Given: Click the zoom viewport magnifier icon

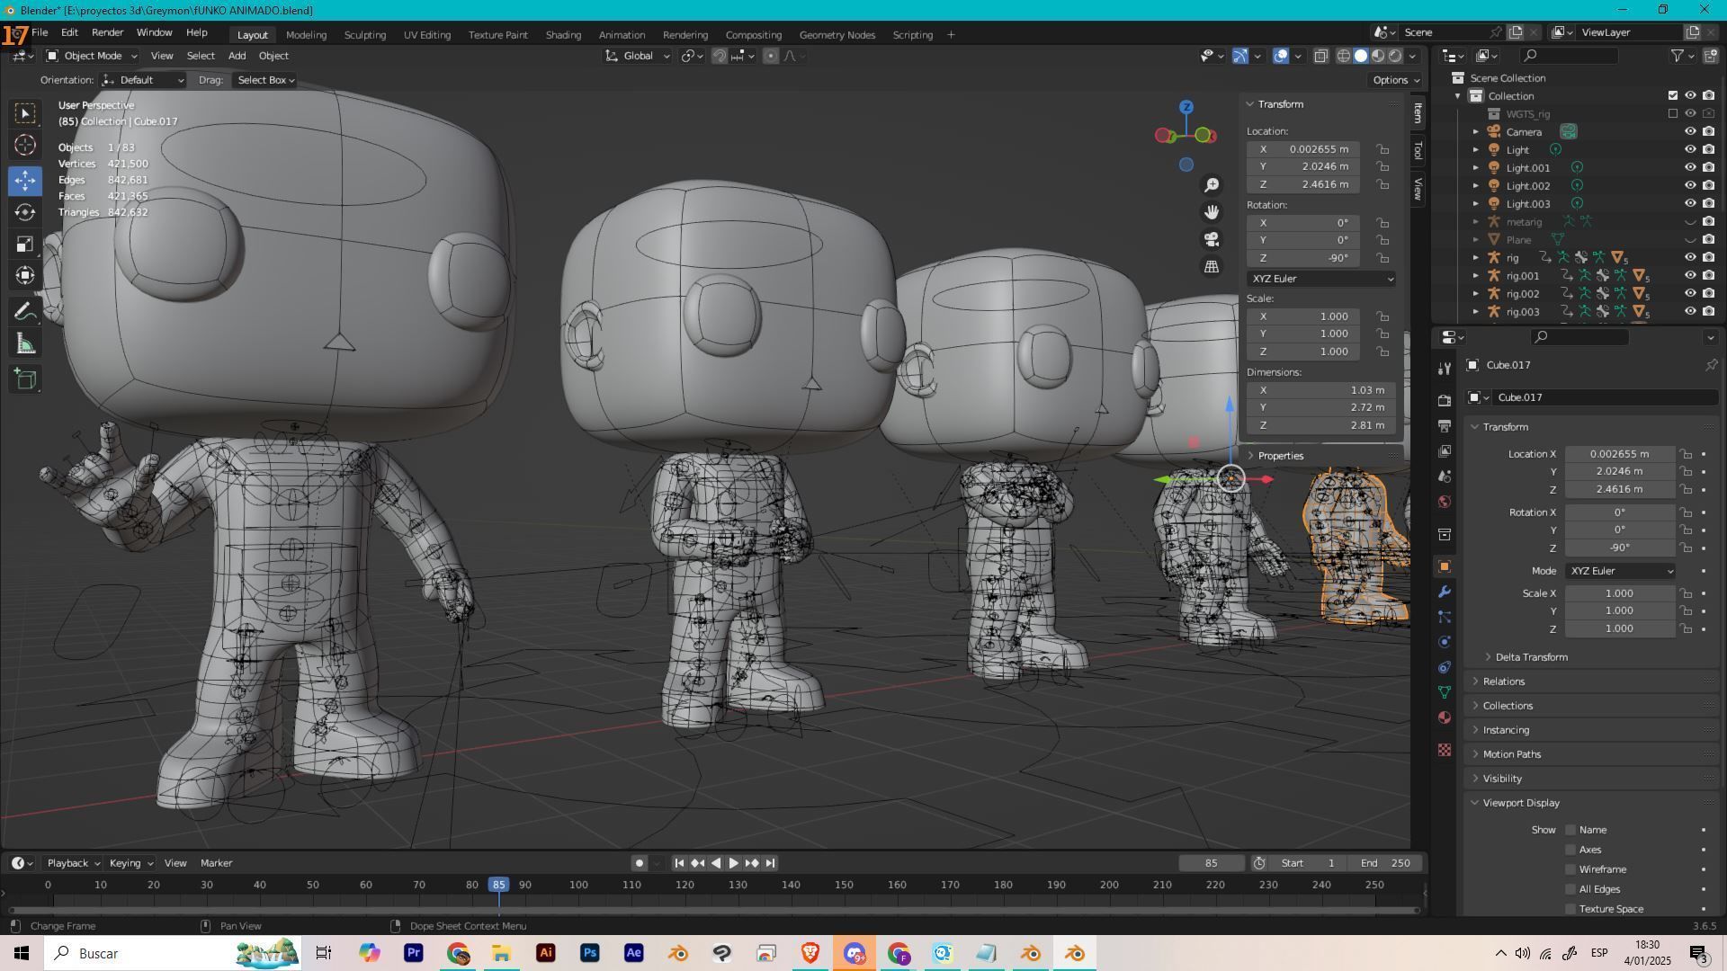Looking at the screenshot, I should (x=1212, y=185).
